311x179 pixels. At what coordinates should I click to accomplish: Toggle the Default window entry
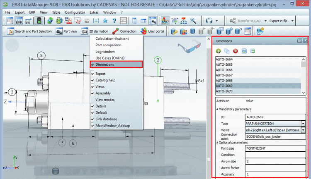[116, 112]
